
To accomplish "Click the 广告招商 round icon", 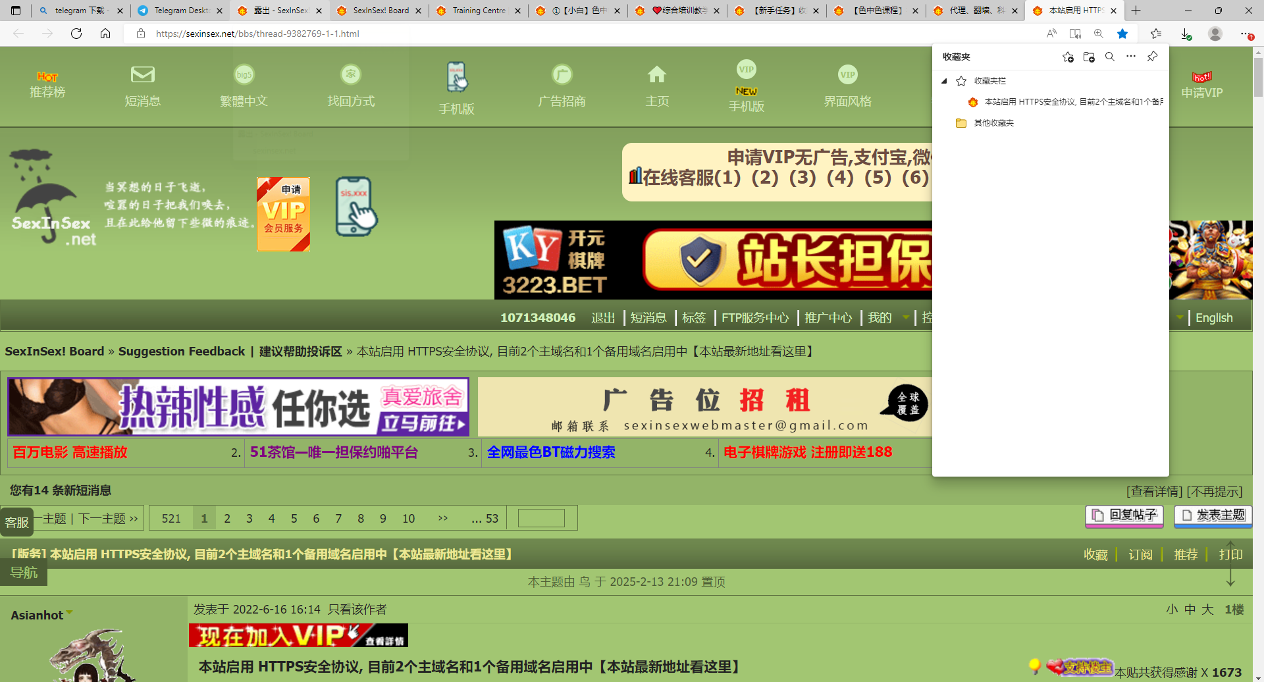I will (x=562, y=74).
